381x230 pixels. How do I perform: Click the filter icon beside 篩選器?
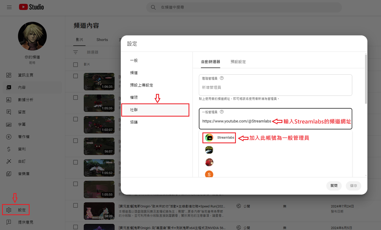(76, 52)
